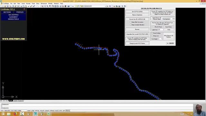Screen dimensions: 206x116
Task: Click the New drawing toolbar icon
Action: [x=3, y=6]
